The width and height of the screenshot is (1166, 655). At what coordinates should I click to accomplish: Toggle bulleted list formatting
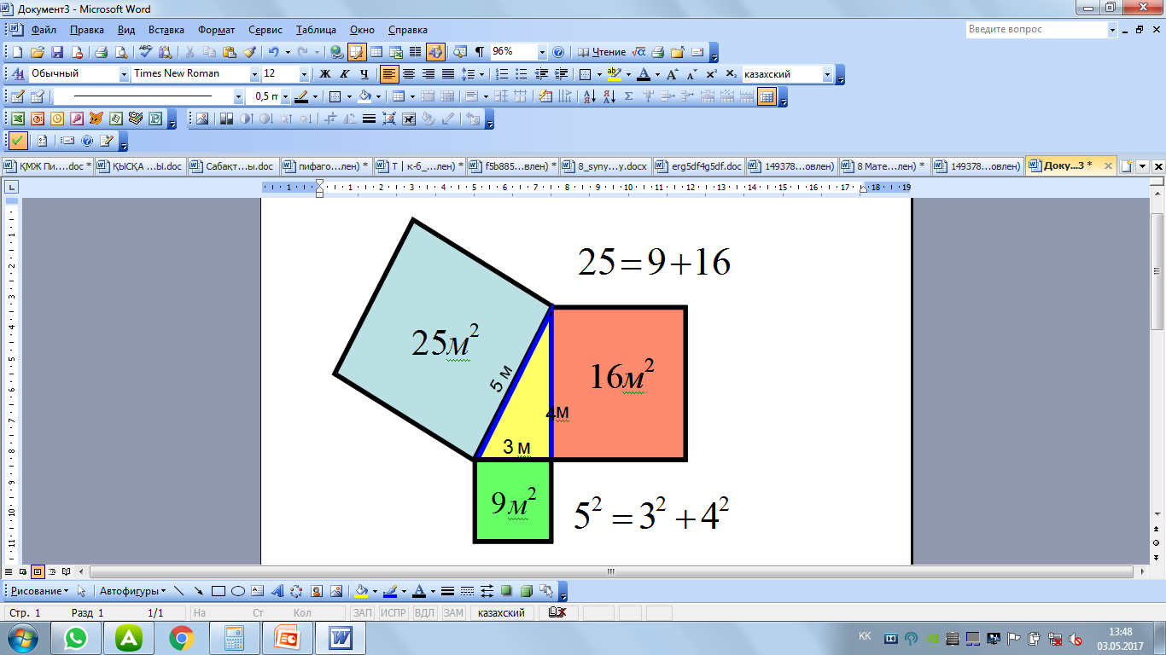click(x=522, y=74)
